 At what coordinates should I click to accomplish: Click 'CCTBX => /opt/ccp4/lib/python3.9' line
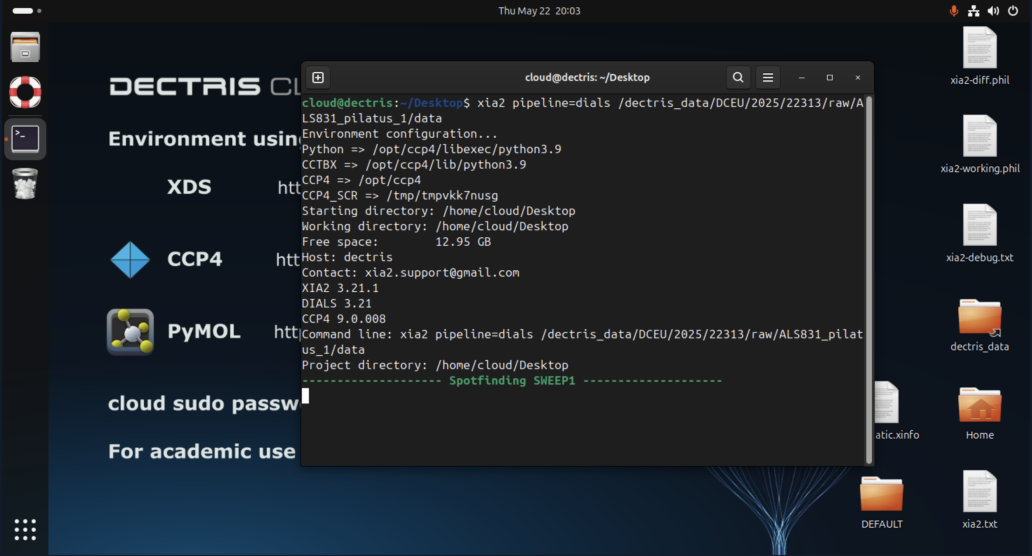point(414,164)
